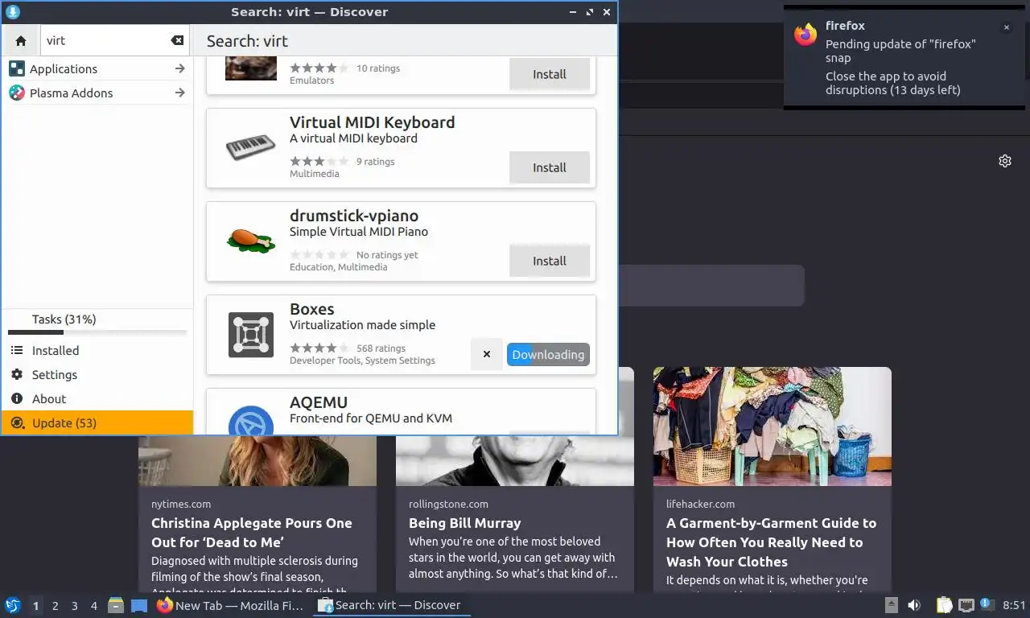The height and width of the screenshot is (618, 1030).
Task: Click the 8:51 clock
Action: (1014, 605)
